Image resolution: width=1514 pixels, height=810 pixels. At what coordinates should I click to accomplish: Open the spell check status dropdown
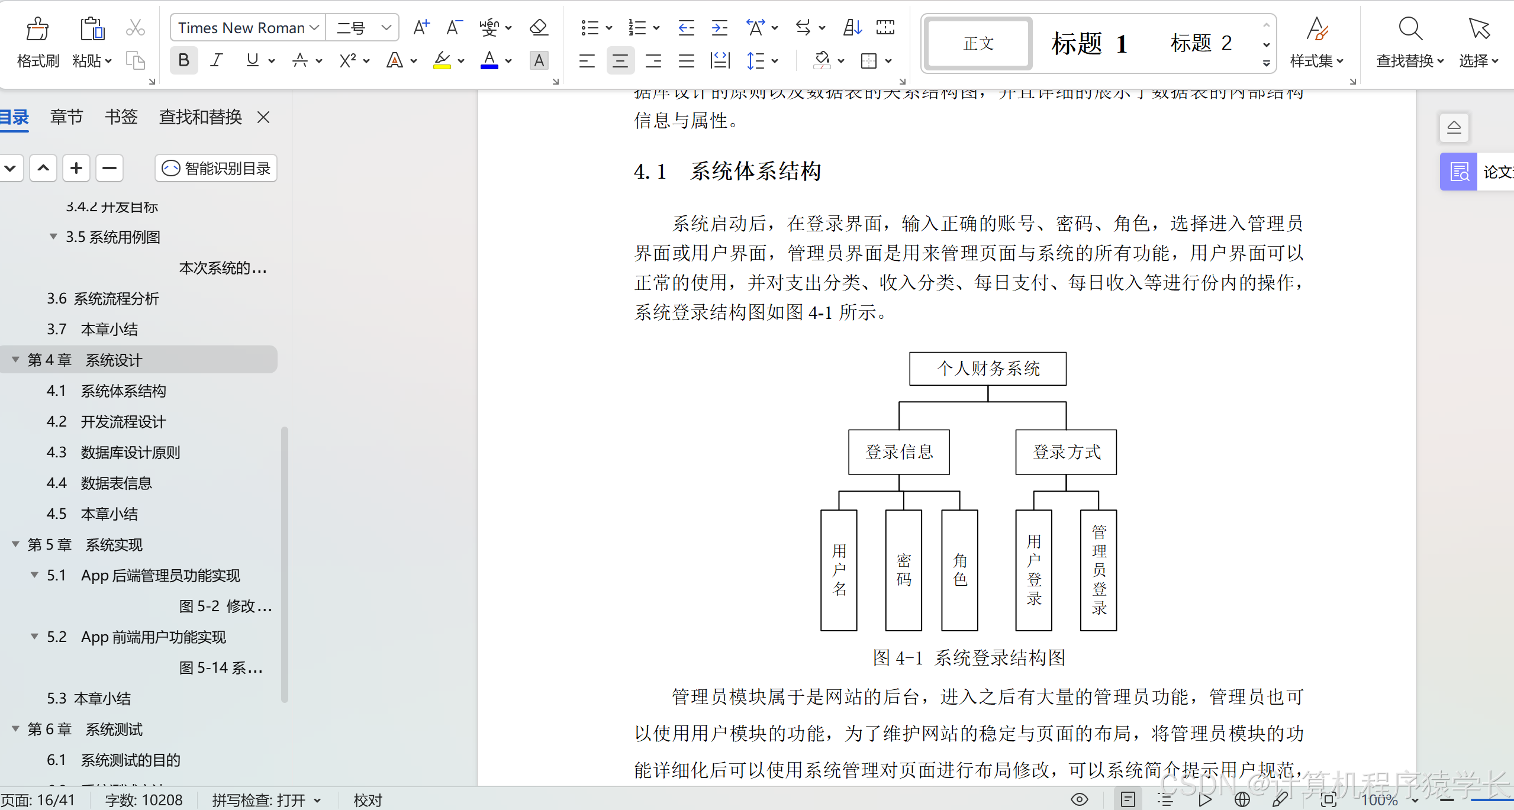tap(318, 801)
